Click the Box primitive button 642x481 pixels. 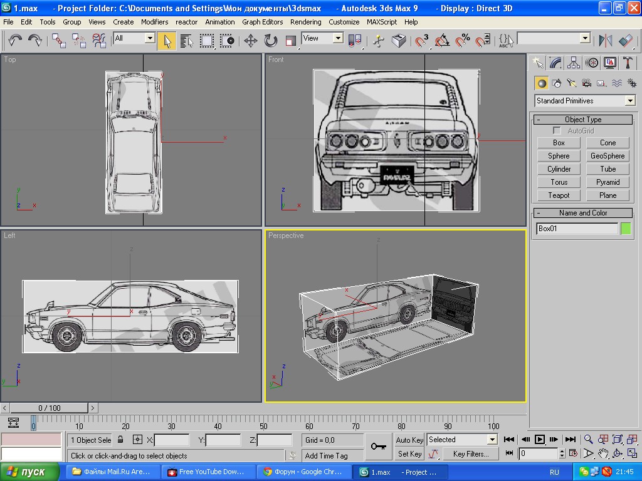[559, 143]
